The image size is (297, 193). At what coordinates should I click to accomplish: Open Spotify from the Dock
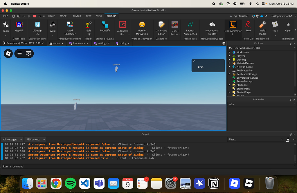70,183
